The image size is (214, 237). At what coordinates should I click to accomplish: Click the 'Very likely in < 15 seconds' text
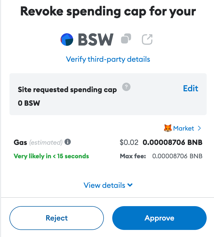coord(51,156)
